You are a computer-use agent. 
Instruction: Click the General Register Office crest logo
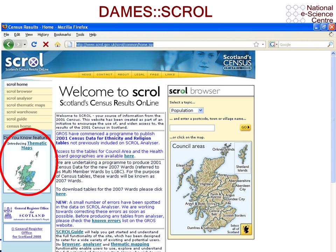tap(8, 213)
